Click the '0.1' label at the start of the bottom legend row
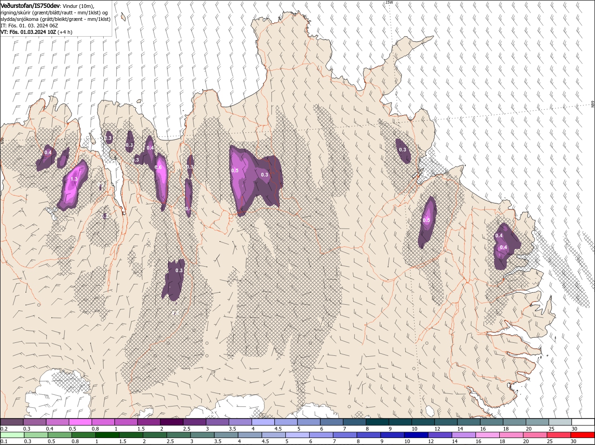 (x=4, y=441)
